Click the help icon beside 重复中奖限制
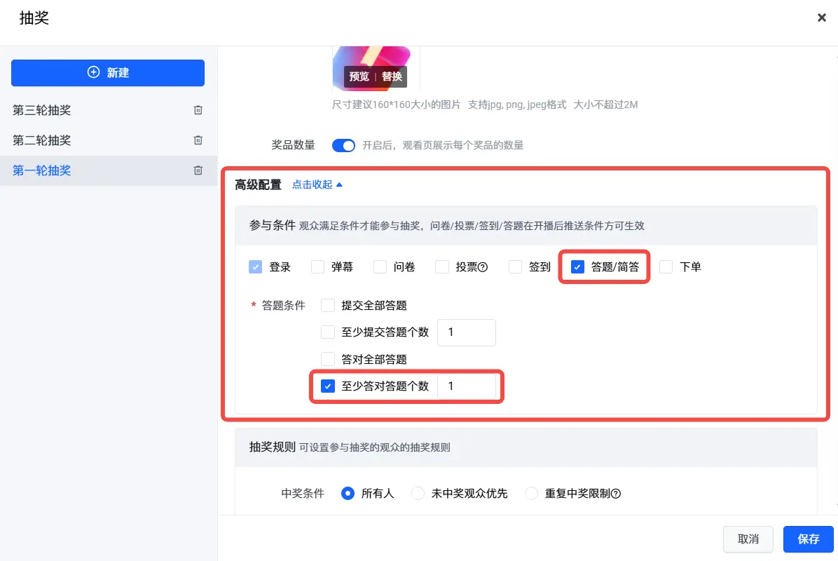This screenshot has width=838, height=561. 616,494
